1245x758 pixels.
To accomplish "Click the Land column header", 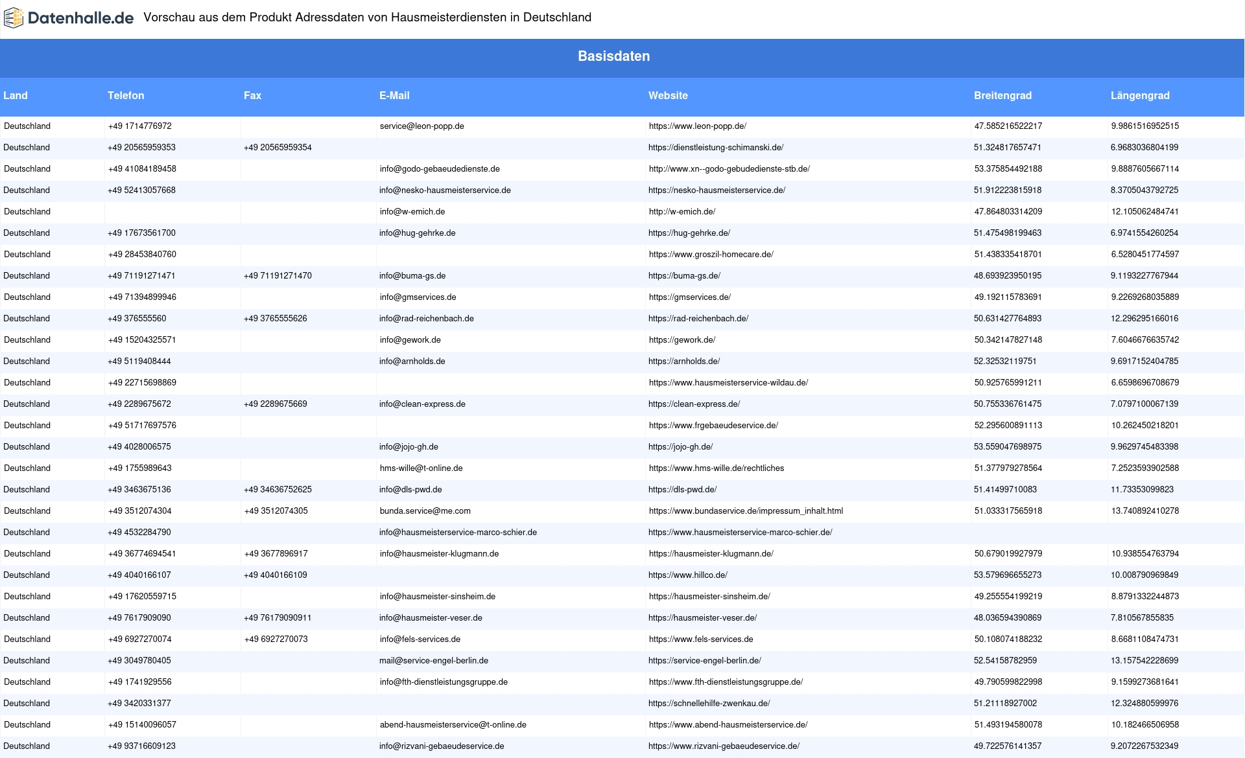I will click(16, 95).
